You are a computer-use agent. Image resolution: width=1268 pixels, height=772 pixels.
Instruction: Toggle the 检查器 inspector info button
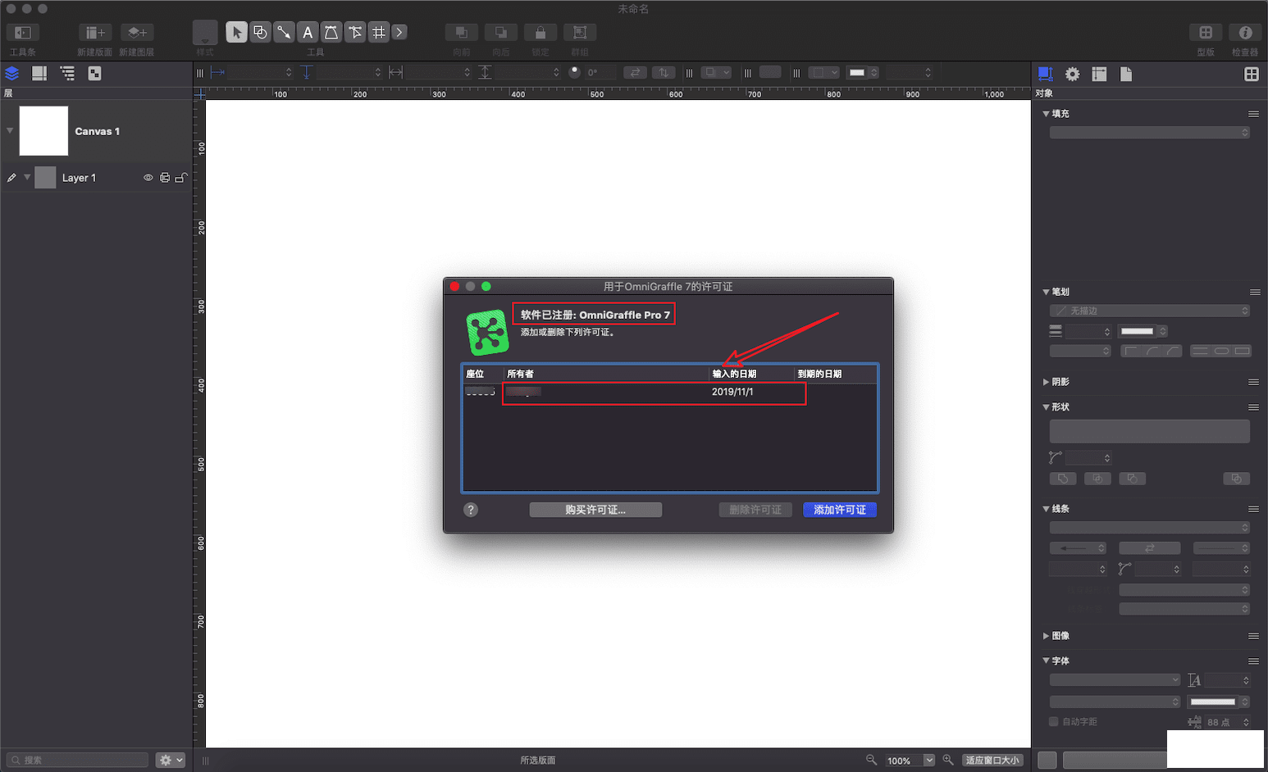click(1245, 33)
